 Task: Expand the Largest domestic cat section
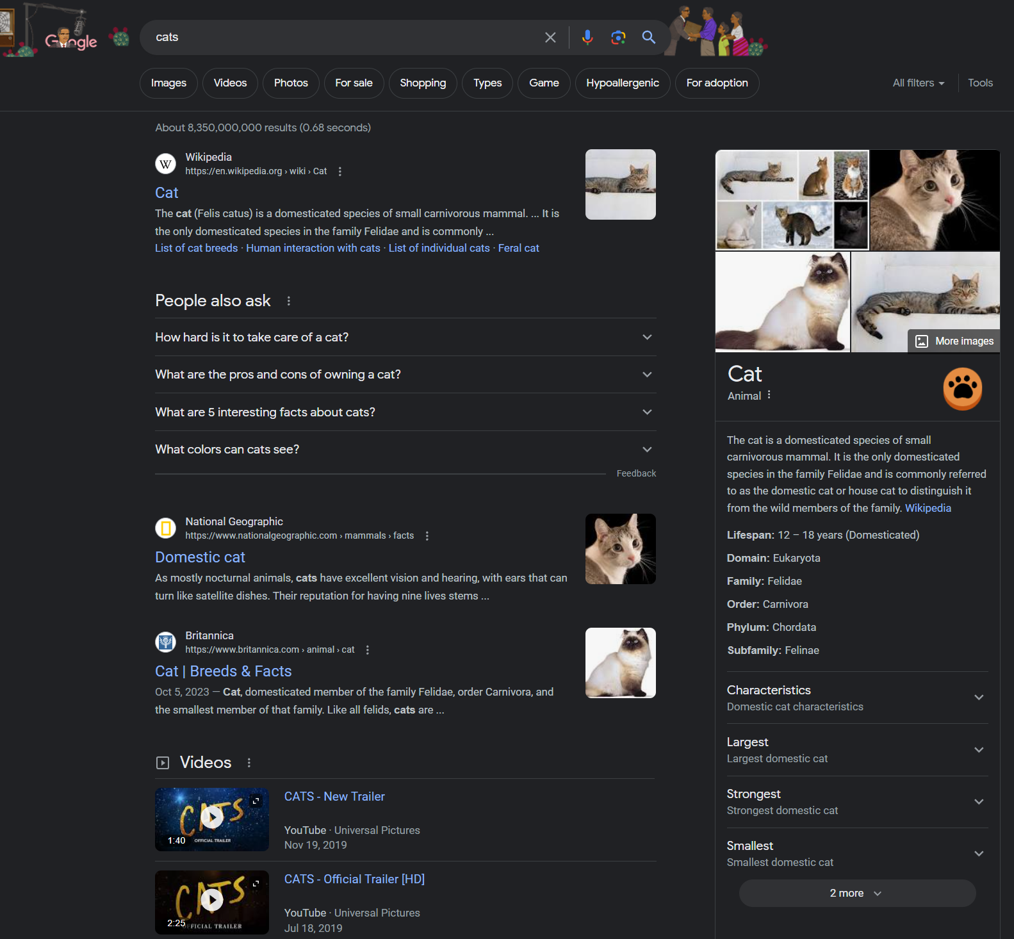click(857, 750)
